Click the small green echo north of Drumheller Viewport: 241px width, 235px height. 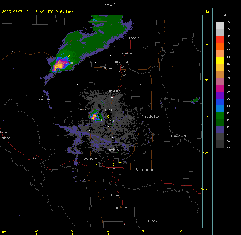[195, 100]
